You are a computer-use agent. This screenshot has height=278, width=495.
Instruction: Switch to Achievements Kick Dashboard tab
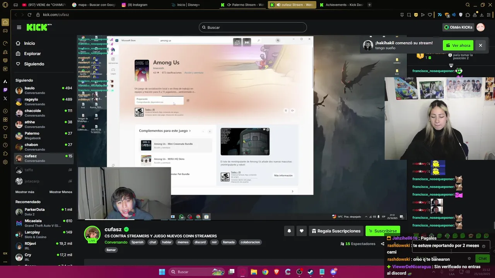coord(341,5)
